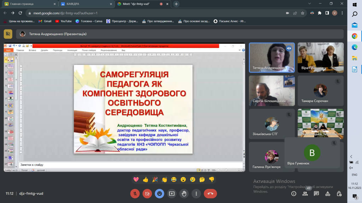The height and width of the screenshot is (203, 362).
Task: Switch to the Главная страница tab
Action: (30, 4)
